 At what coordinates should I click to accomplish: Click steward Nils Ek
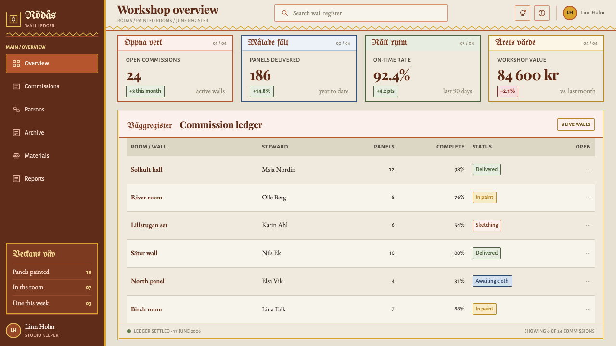pos(271,253)
